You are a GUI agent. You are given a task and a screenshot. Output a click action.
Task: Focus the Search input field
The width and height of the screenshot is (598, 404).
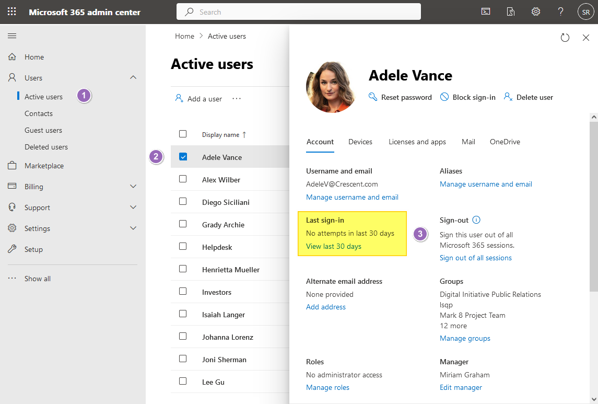[299, 12]
